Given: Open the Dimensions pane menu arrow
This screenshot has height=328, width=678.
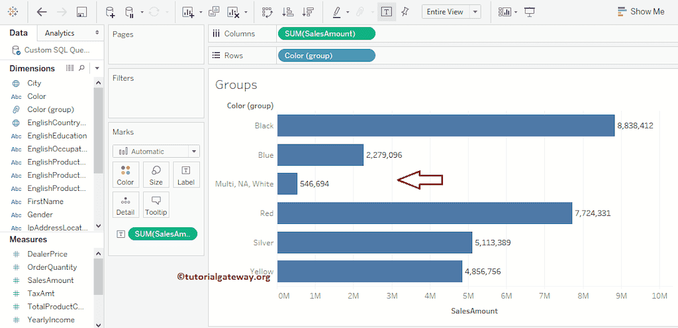Looking at the screenshot, I should coord(97,68).
